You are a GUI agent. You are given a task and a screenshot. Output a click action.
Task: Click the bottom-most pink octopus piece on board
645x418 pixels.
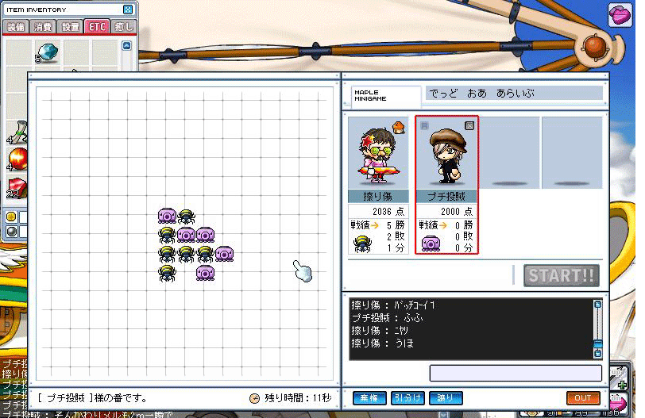(205, 273)
